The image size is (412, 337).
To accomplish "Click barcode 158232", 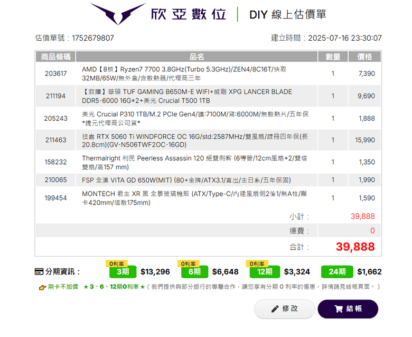I will 55,162.
